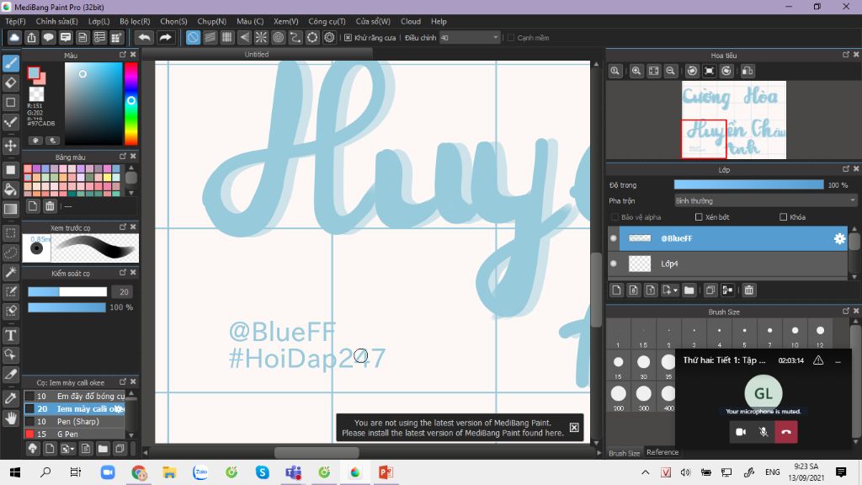Select the Text tool
The height and width of the screenshot is (485, 862).
coord(10,335)
